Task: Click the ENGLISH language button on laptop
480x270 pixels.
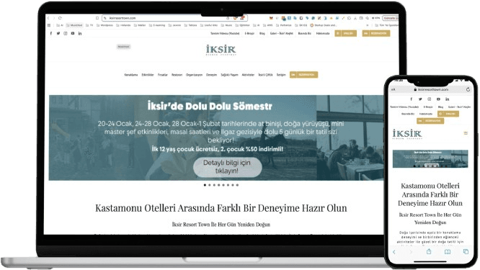Action: (x=345, y=33)
